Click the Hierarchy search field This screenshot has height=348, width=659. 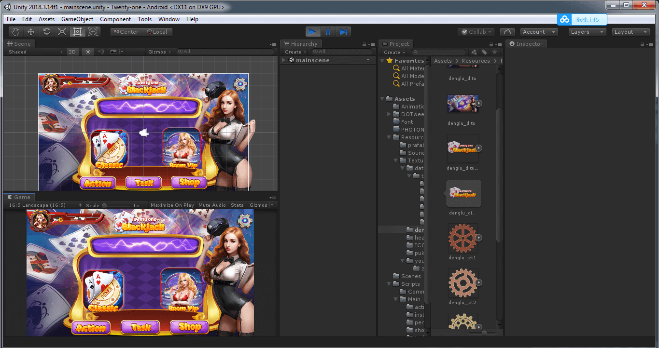pos(341,52)
